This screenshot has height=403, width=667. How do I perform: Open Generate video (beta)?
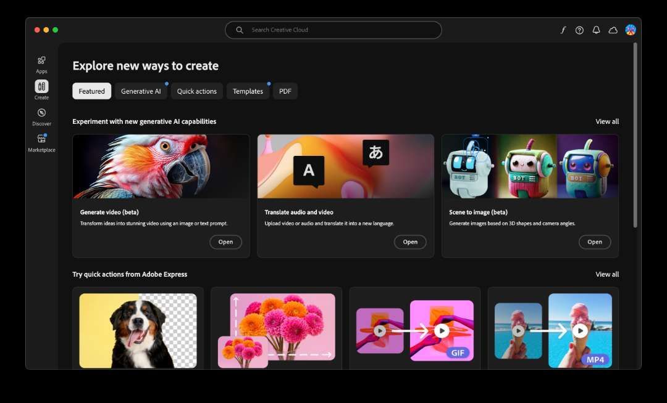pos(225,242)
